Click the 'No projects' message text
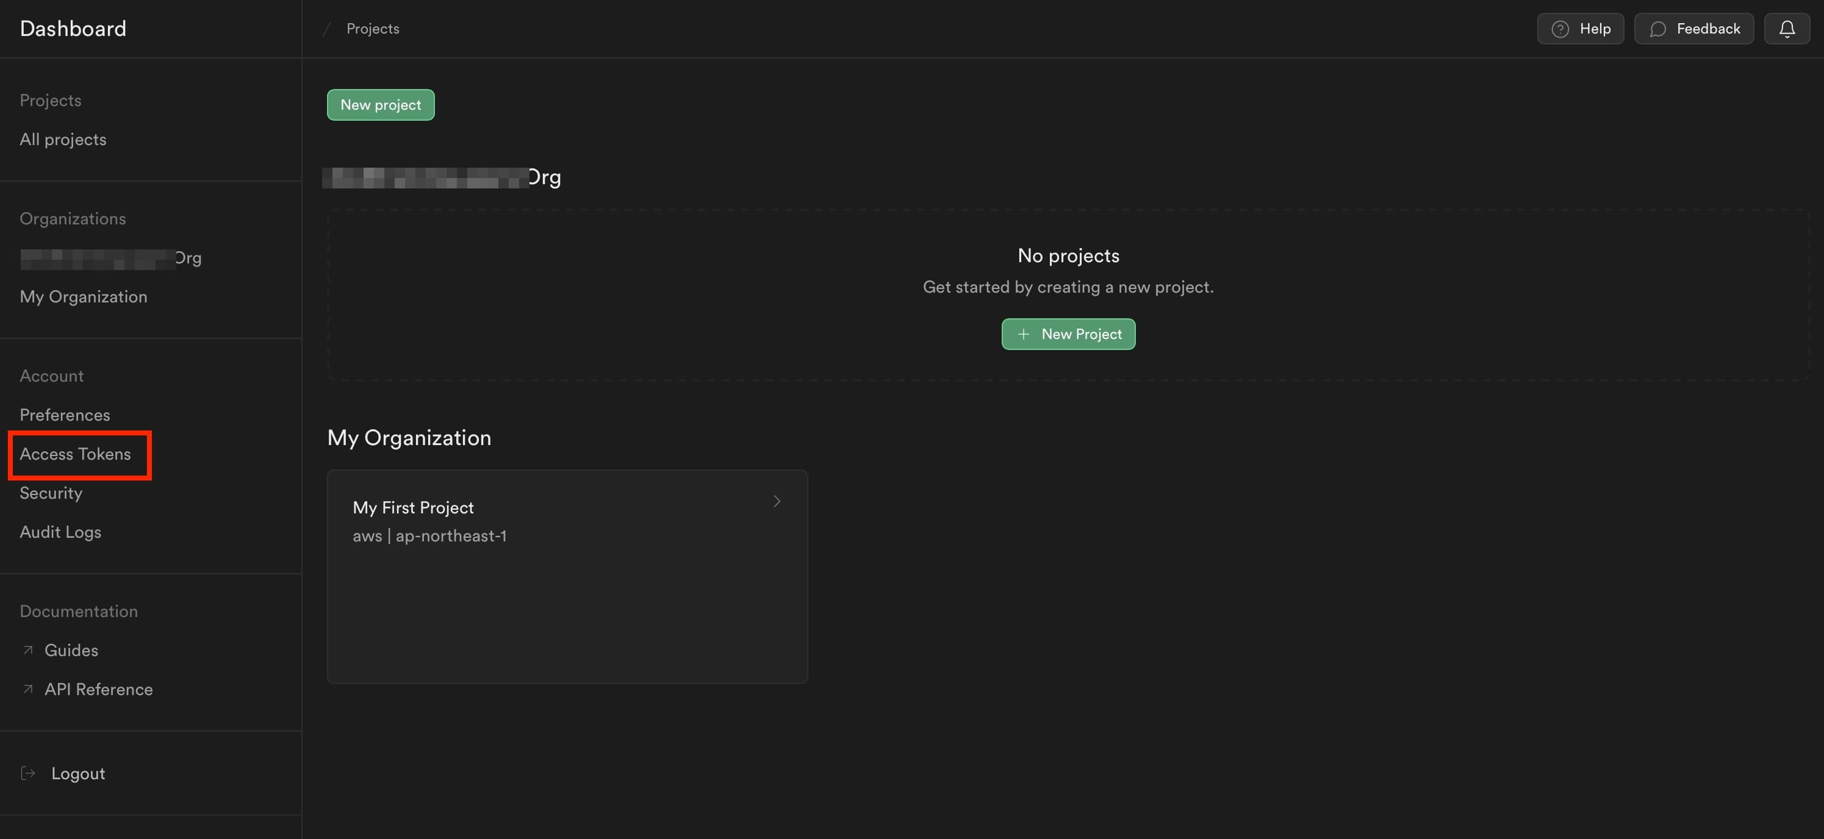This screenshot has width=1824, height=839. (x=1068, y=255)
